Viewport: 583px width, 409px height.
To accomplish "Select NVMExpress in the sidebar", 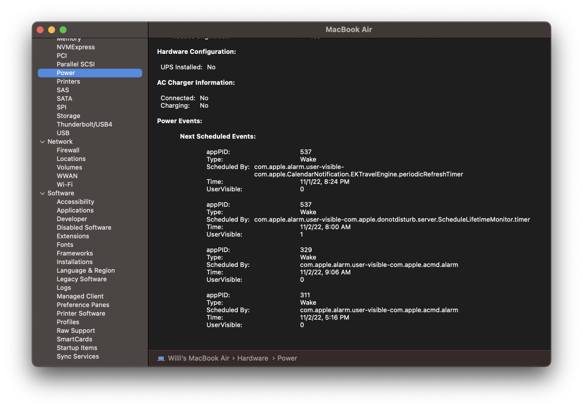I will click(x=75, y=47).
